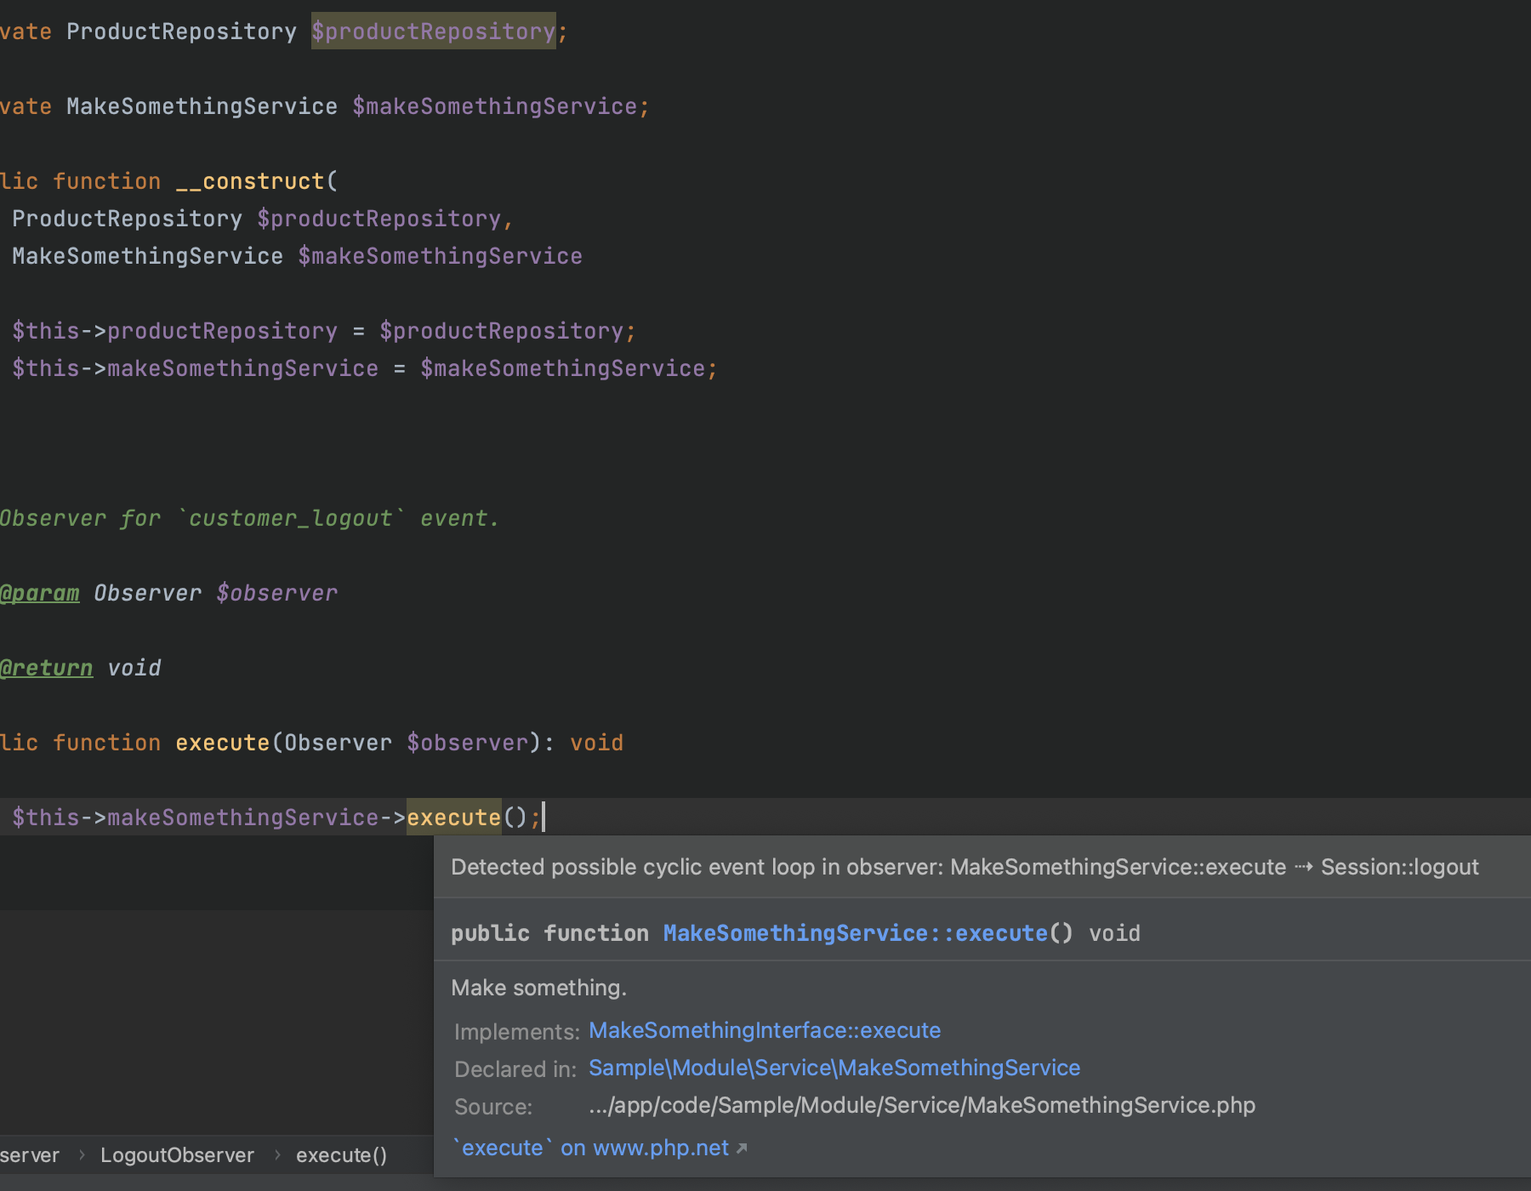The image size is (1531, 1191).
Task: Click the cyclic event loop warning message
Action: 965,867
